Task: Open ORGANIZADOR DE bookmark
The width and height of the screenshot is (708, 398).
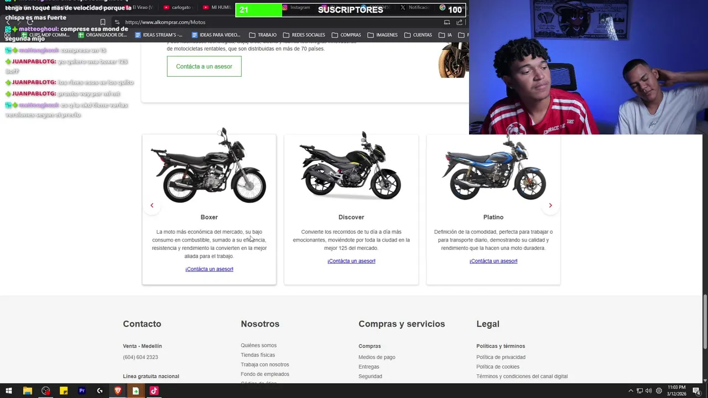Action: click(102, 35)
